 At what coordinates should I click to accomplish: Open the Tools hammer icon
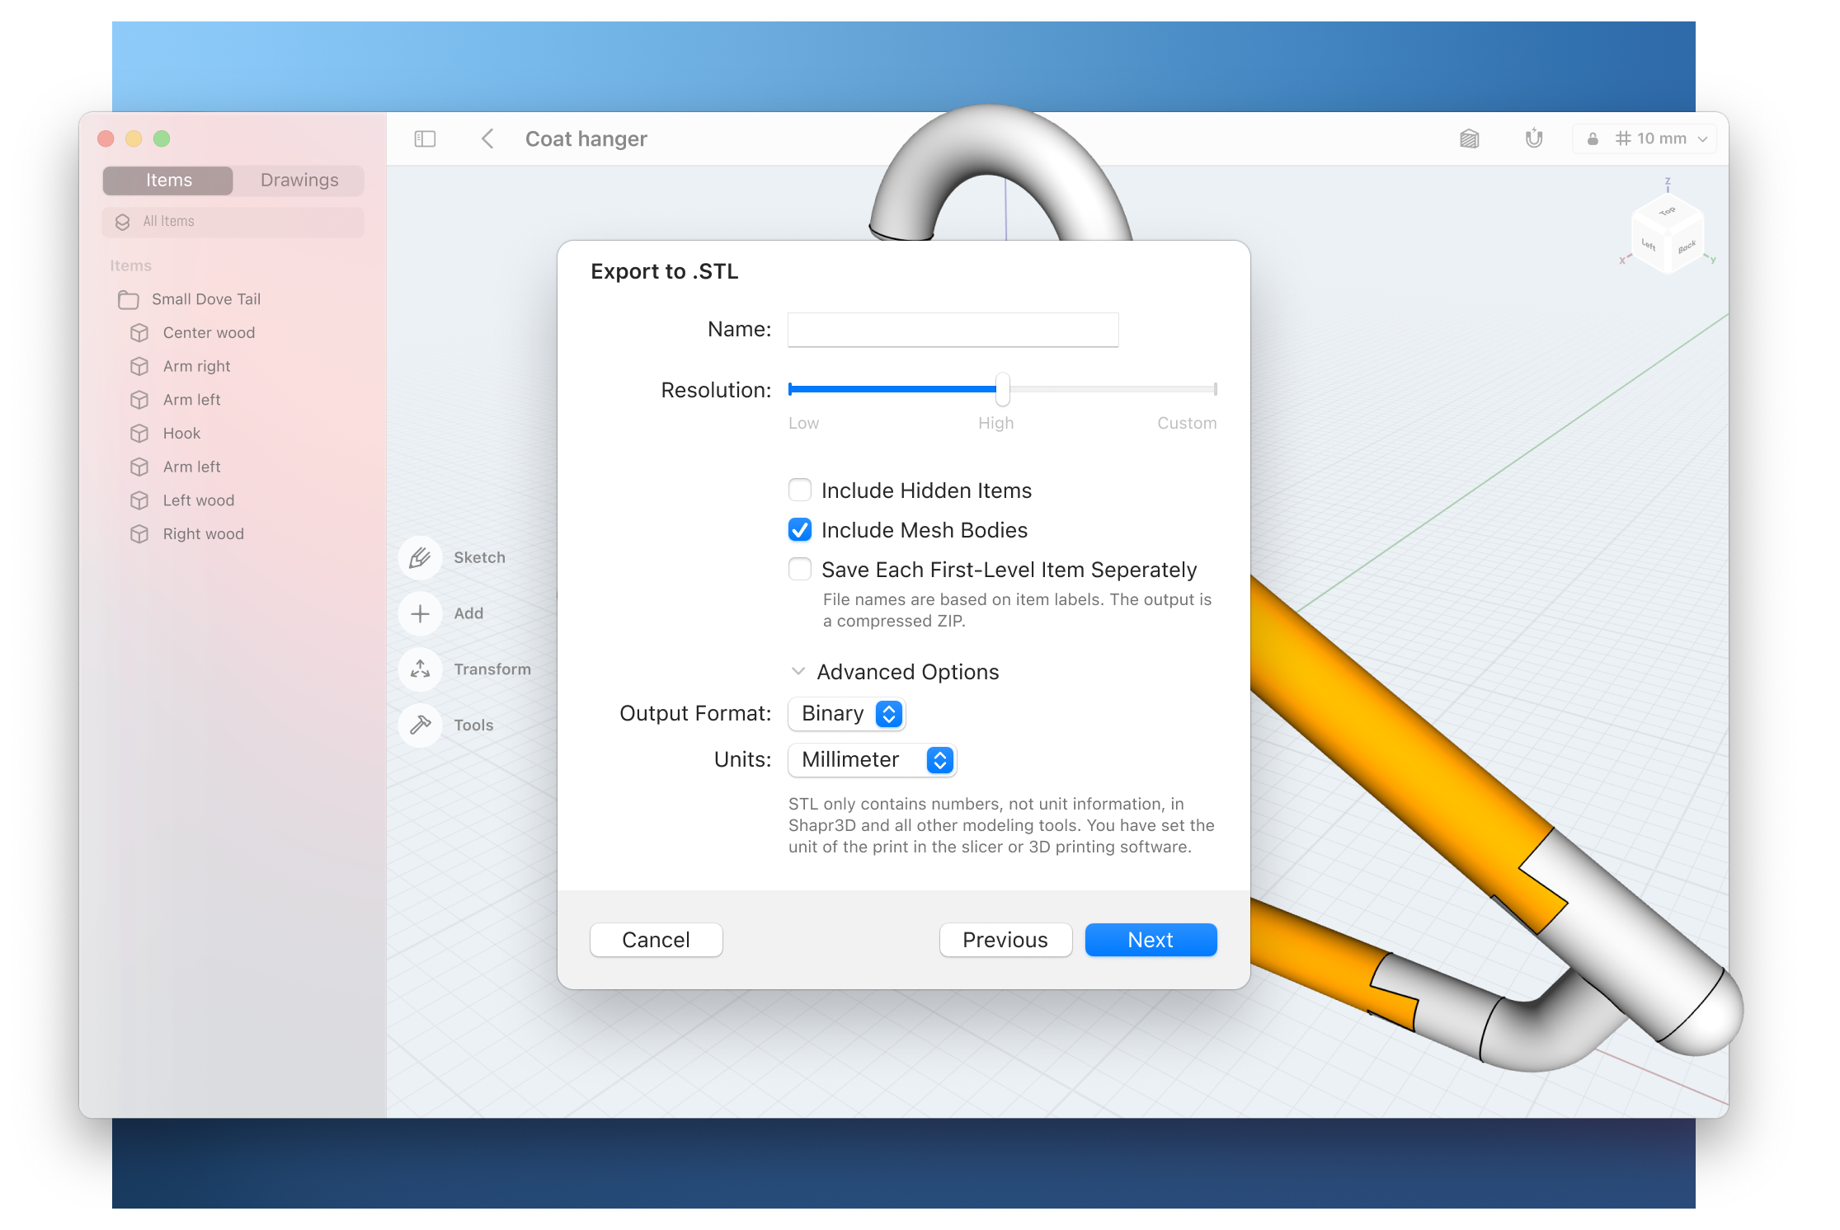[421, 725]
